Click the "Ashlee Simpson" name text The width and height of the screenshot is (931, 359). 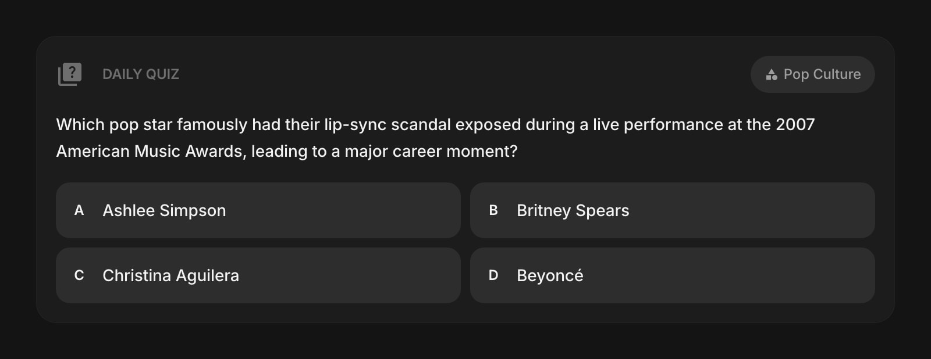click(x=164, y=210)
